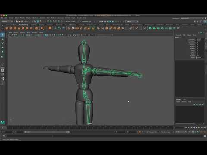207x155 pixels.
Task: Open the File menu
Action: [x=2, y=18]
